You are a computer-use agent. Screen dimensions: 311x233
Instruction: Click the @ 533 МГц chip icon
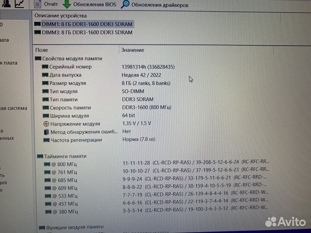(48, 196)
